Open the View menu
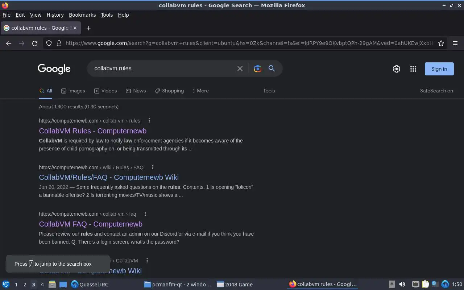Screen dimensions: 464x290 pyautogui.click(x=36, y=15)
